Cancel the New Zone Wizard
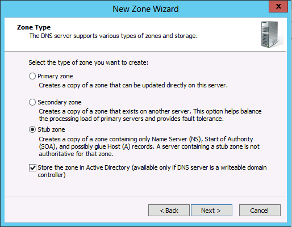 point(260,210)
